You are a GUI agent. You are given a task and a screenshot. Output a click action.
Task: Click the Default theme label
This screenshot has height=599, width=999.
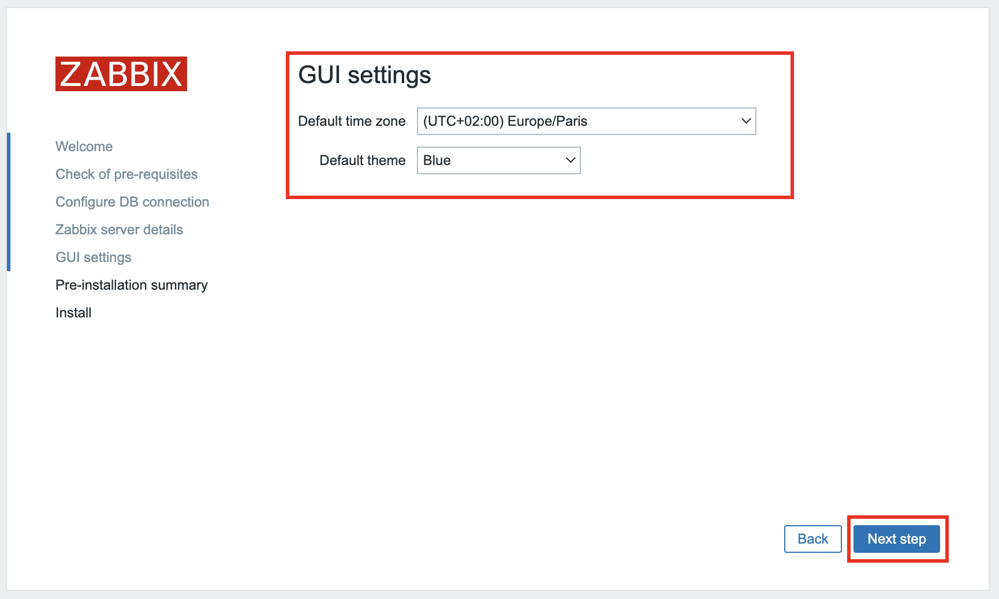click(x=362, y=160)
